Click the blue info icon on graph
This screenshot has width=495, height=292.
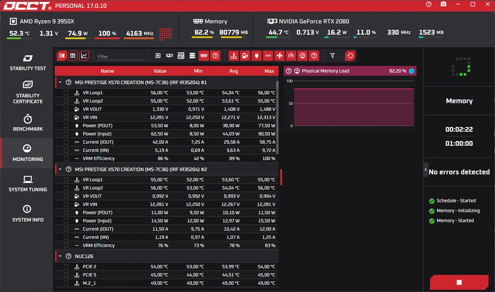tap(411, 71)
